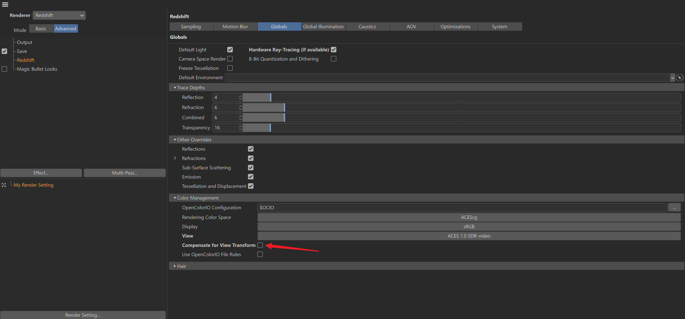Click the Effect... button
Image resolution: width=685 pixels, height=319 pixels.
pyautogui.click(x=41, y=173)
